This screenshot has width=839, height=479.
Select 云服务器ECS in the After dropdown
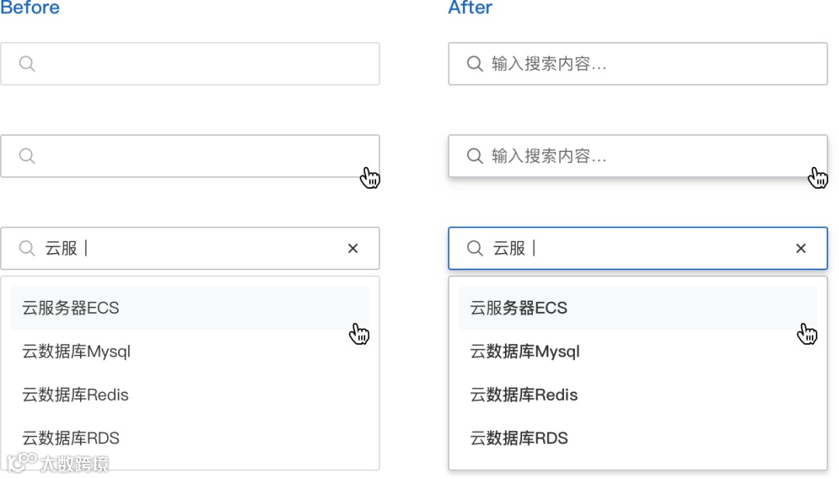coord(518,308)
